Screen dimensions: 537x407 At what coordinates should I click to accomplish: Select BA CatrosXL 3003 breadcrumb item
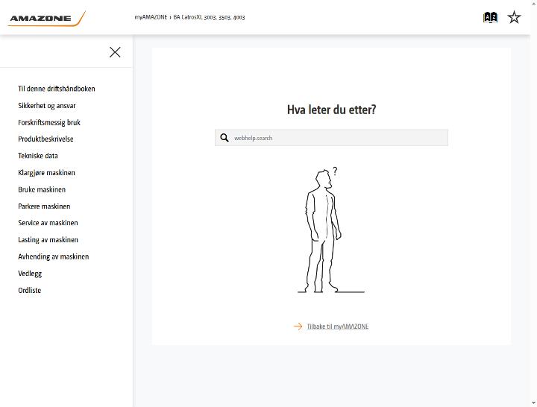(209, 17)
